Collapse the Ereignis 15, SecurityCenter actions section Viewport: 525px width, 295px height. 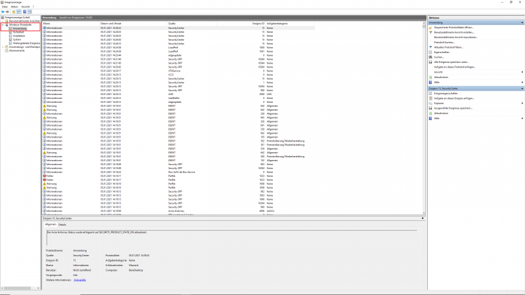pyautogui.click(x=522, y=88)
